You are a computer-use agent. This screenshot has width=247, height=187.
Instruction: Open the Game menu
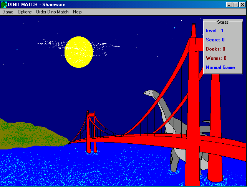tap(8, 12)
